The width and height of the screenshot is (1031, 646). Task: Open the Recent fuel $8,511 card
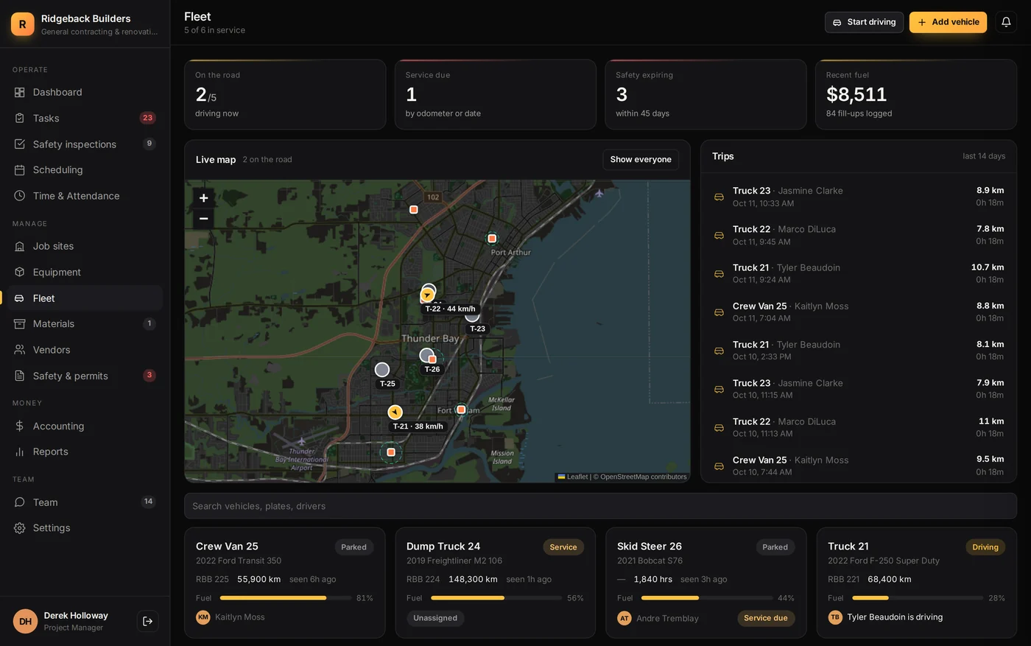point(916,94)
